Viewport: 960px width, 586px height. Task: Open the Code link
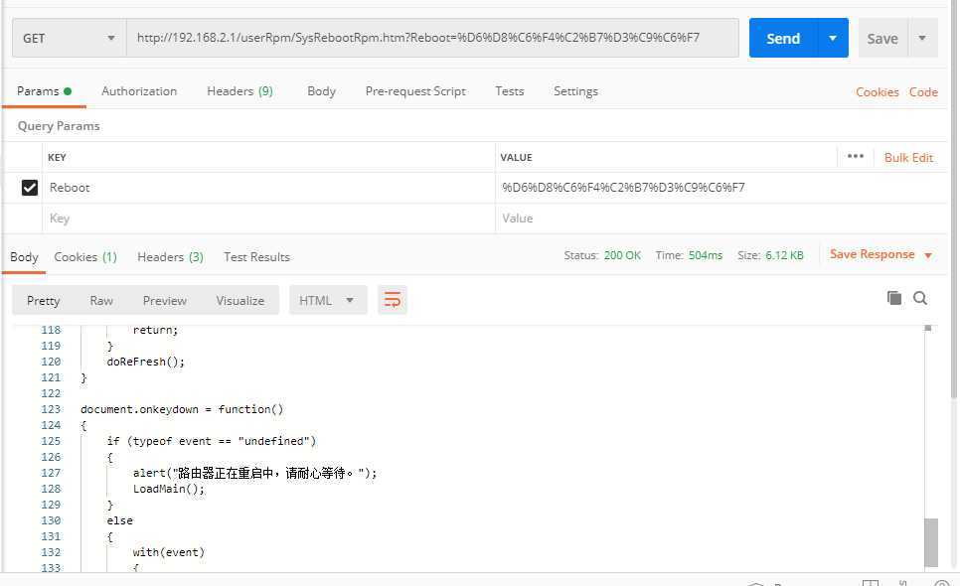pyautogui.click(x=923, y=91)
